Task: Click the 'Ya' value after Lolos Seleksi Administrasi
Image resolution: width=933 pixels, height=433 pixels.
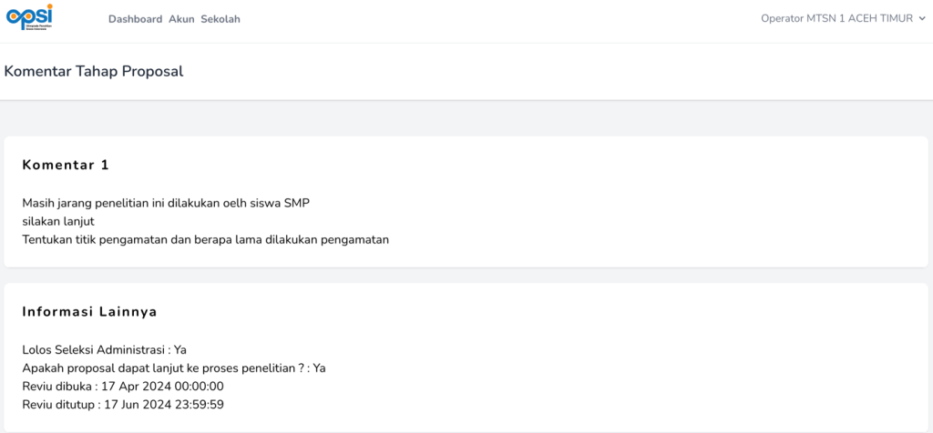Action: pos(180,350)
